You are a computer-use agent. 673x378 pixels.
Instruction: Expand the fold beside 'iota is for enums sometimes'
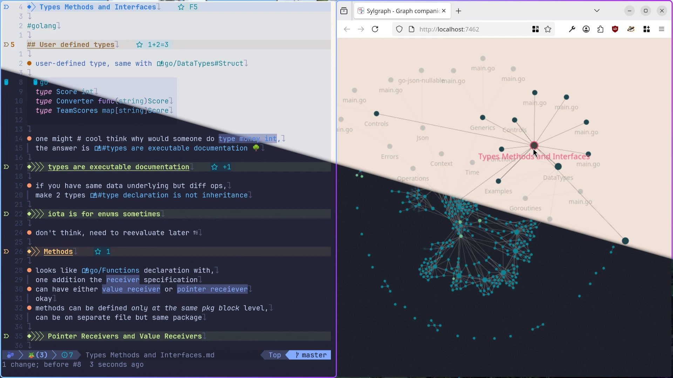6,214
